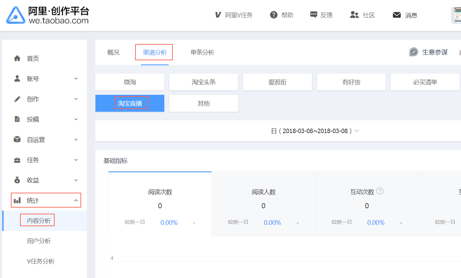Screen dimensions: 461x278
Task: Switch to the 单条分析 tab
Action: 202,52
